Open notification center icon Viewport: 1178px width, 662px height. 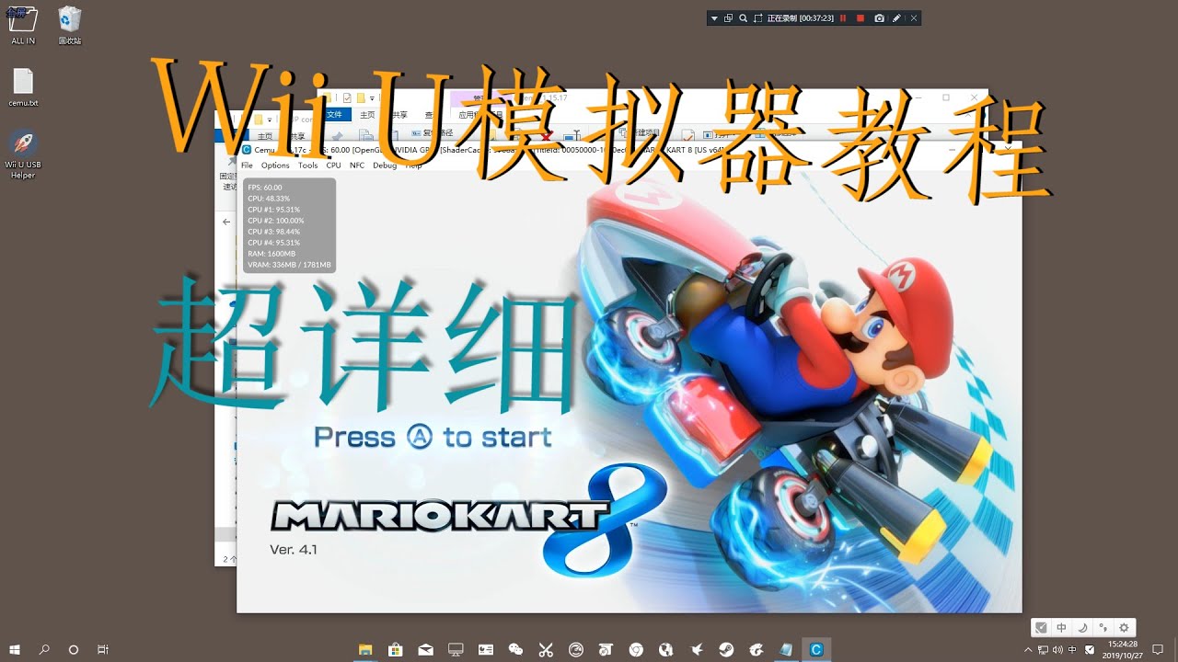[x=1160, y=649]
